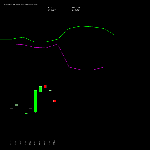Click the 29 Jul date label
This screenshot has height=150, width=150.
pyautogui.click(x=40, y=143)
